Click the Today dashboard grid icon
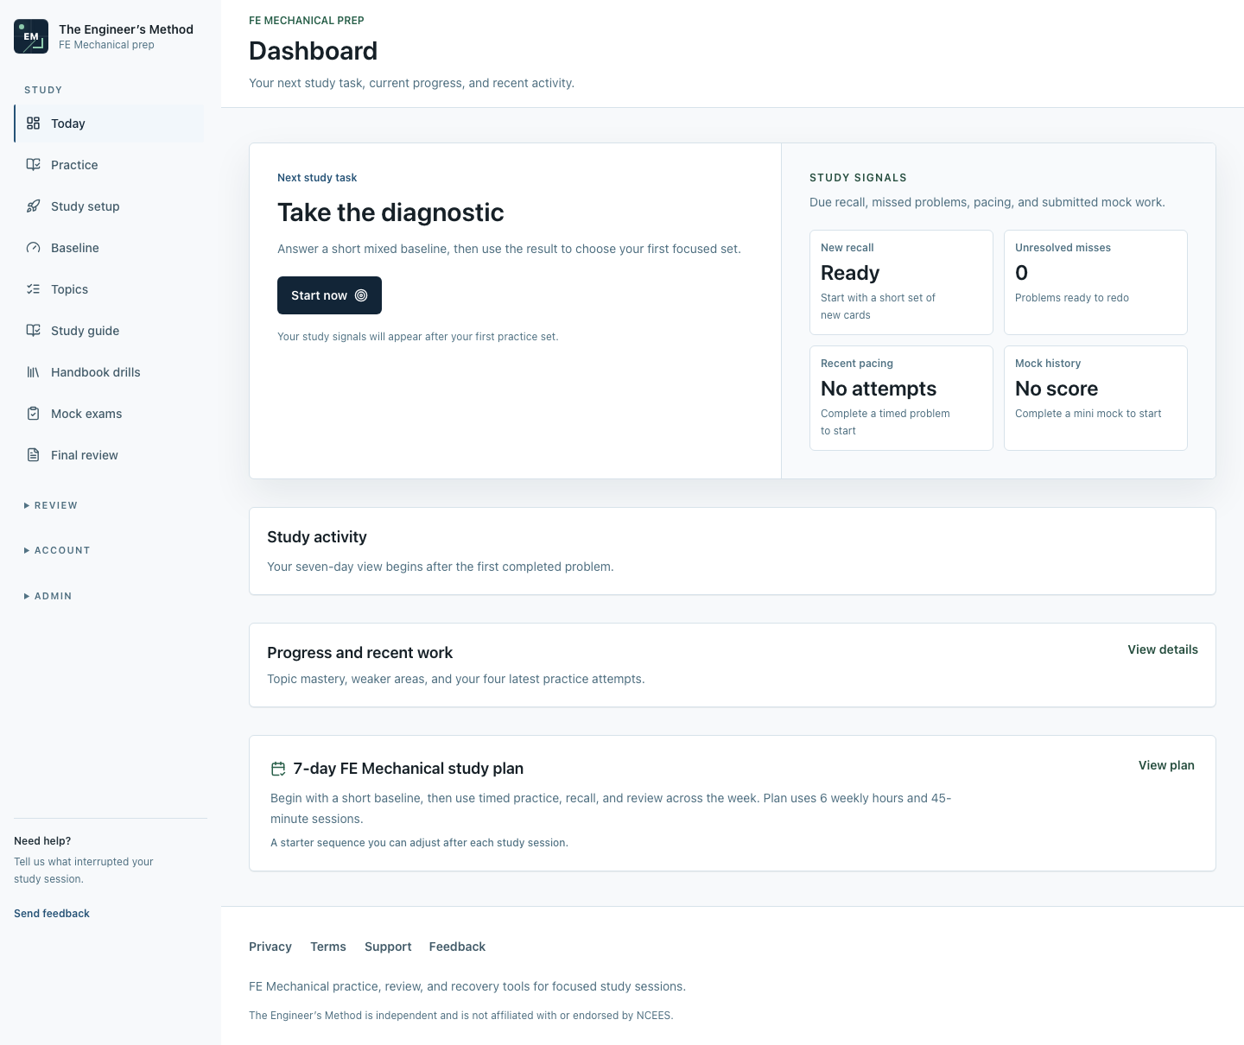This screenshot has width=1244, height=1045. (33, 123)
